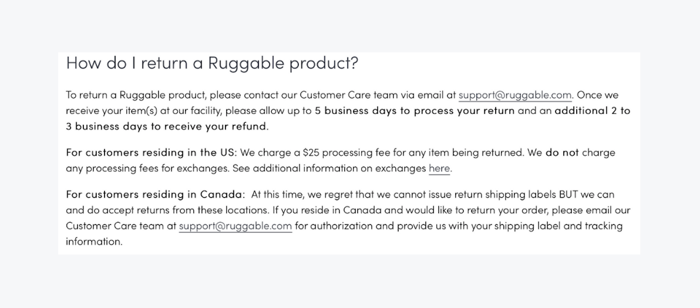The image size is (700, 308).
Task: Open support@ruggable.com email link in Canada paragraph
Action: (x=235, y=226)
